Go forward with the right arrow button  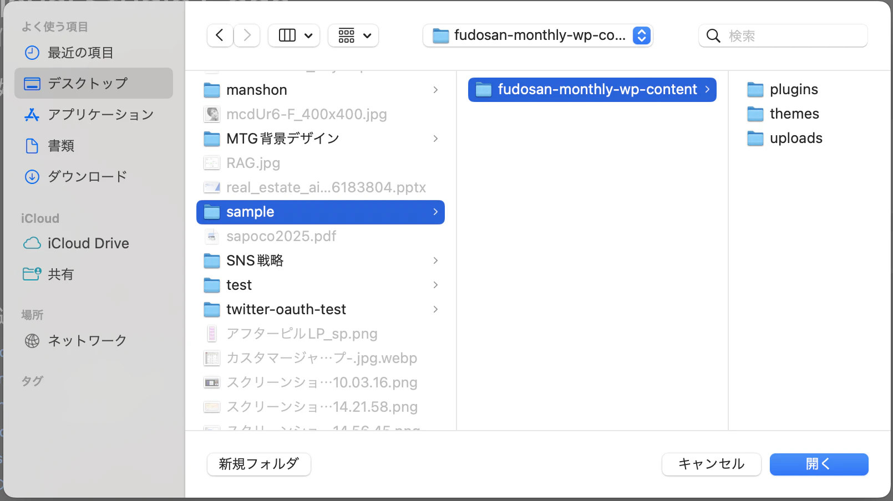point(247,35)
